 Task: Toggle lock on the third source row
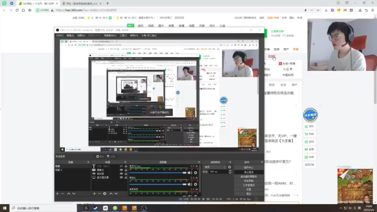[x=126, y=173]
